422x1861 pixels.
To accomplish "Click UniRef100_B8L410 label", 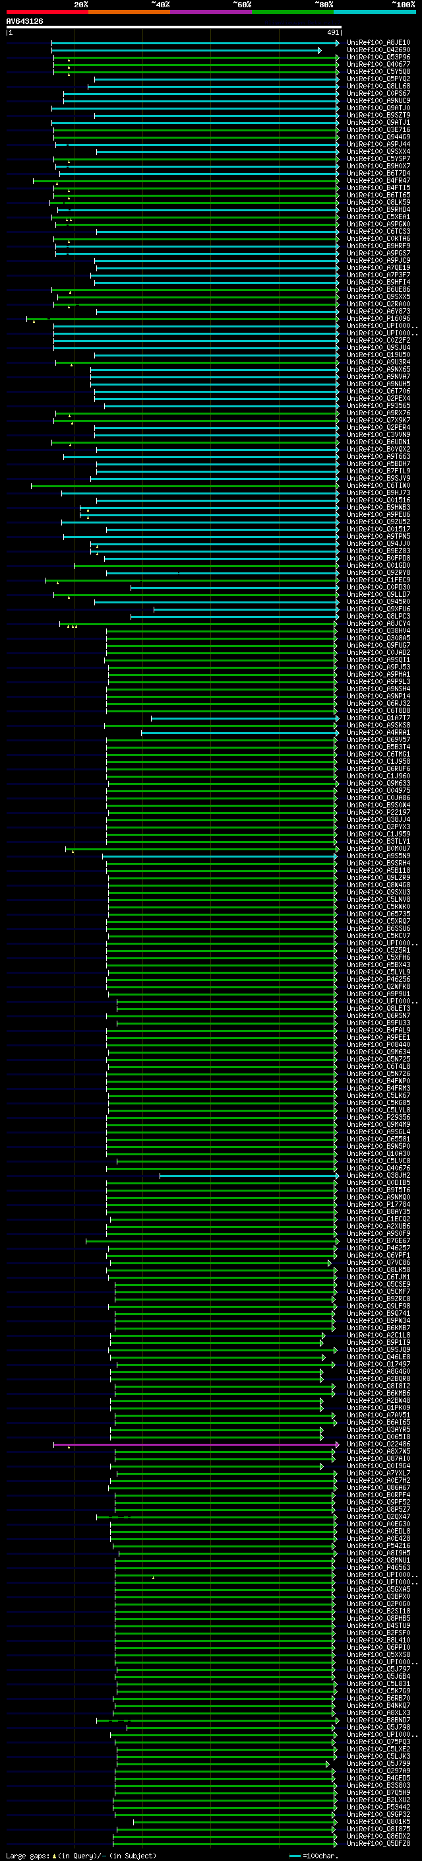I will [x=378, y=1641].
